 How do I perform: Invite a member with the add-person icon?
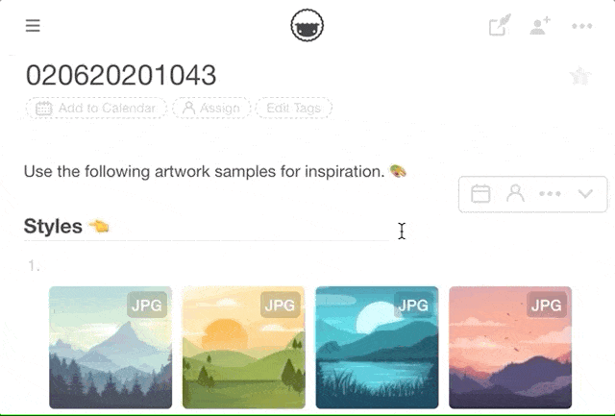540,26
